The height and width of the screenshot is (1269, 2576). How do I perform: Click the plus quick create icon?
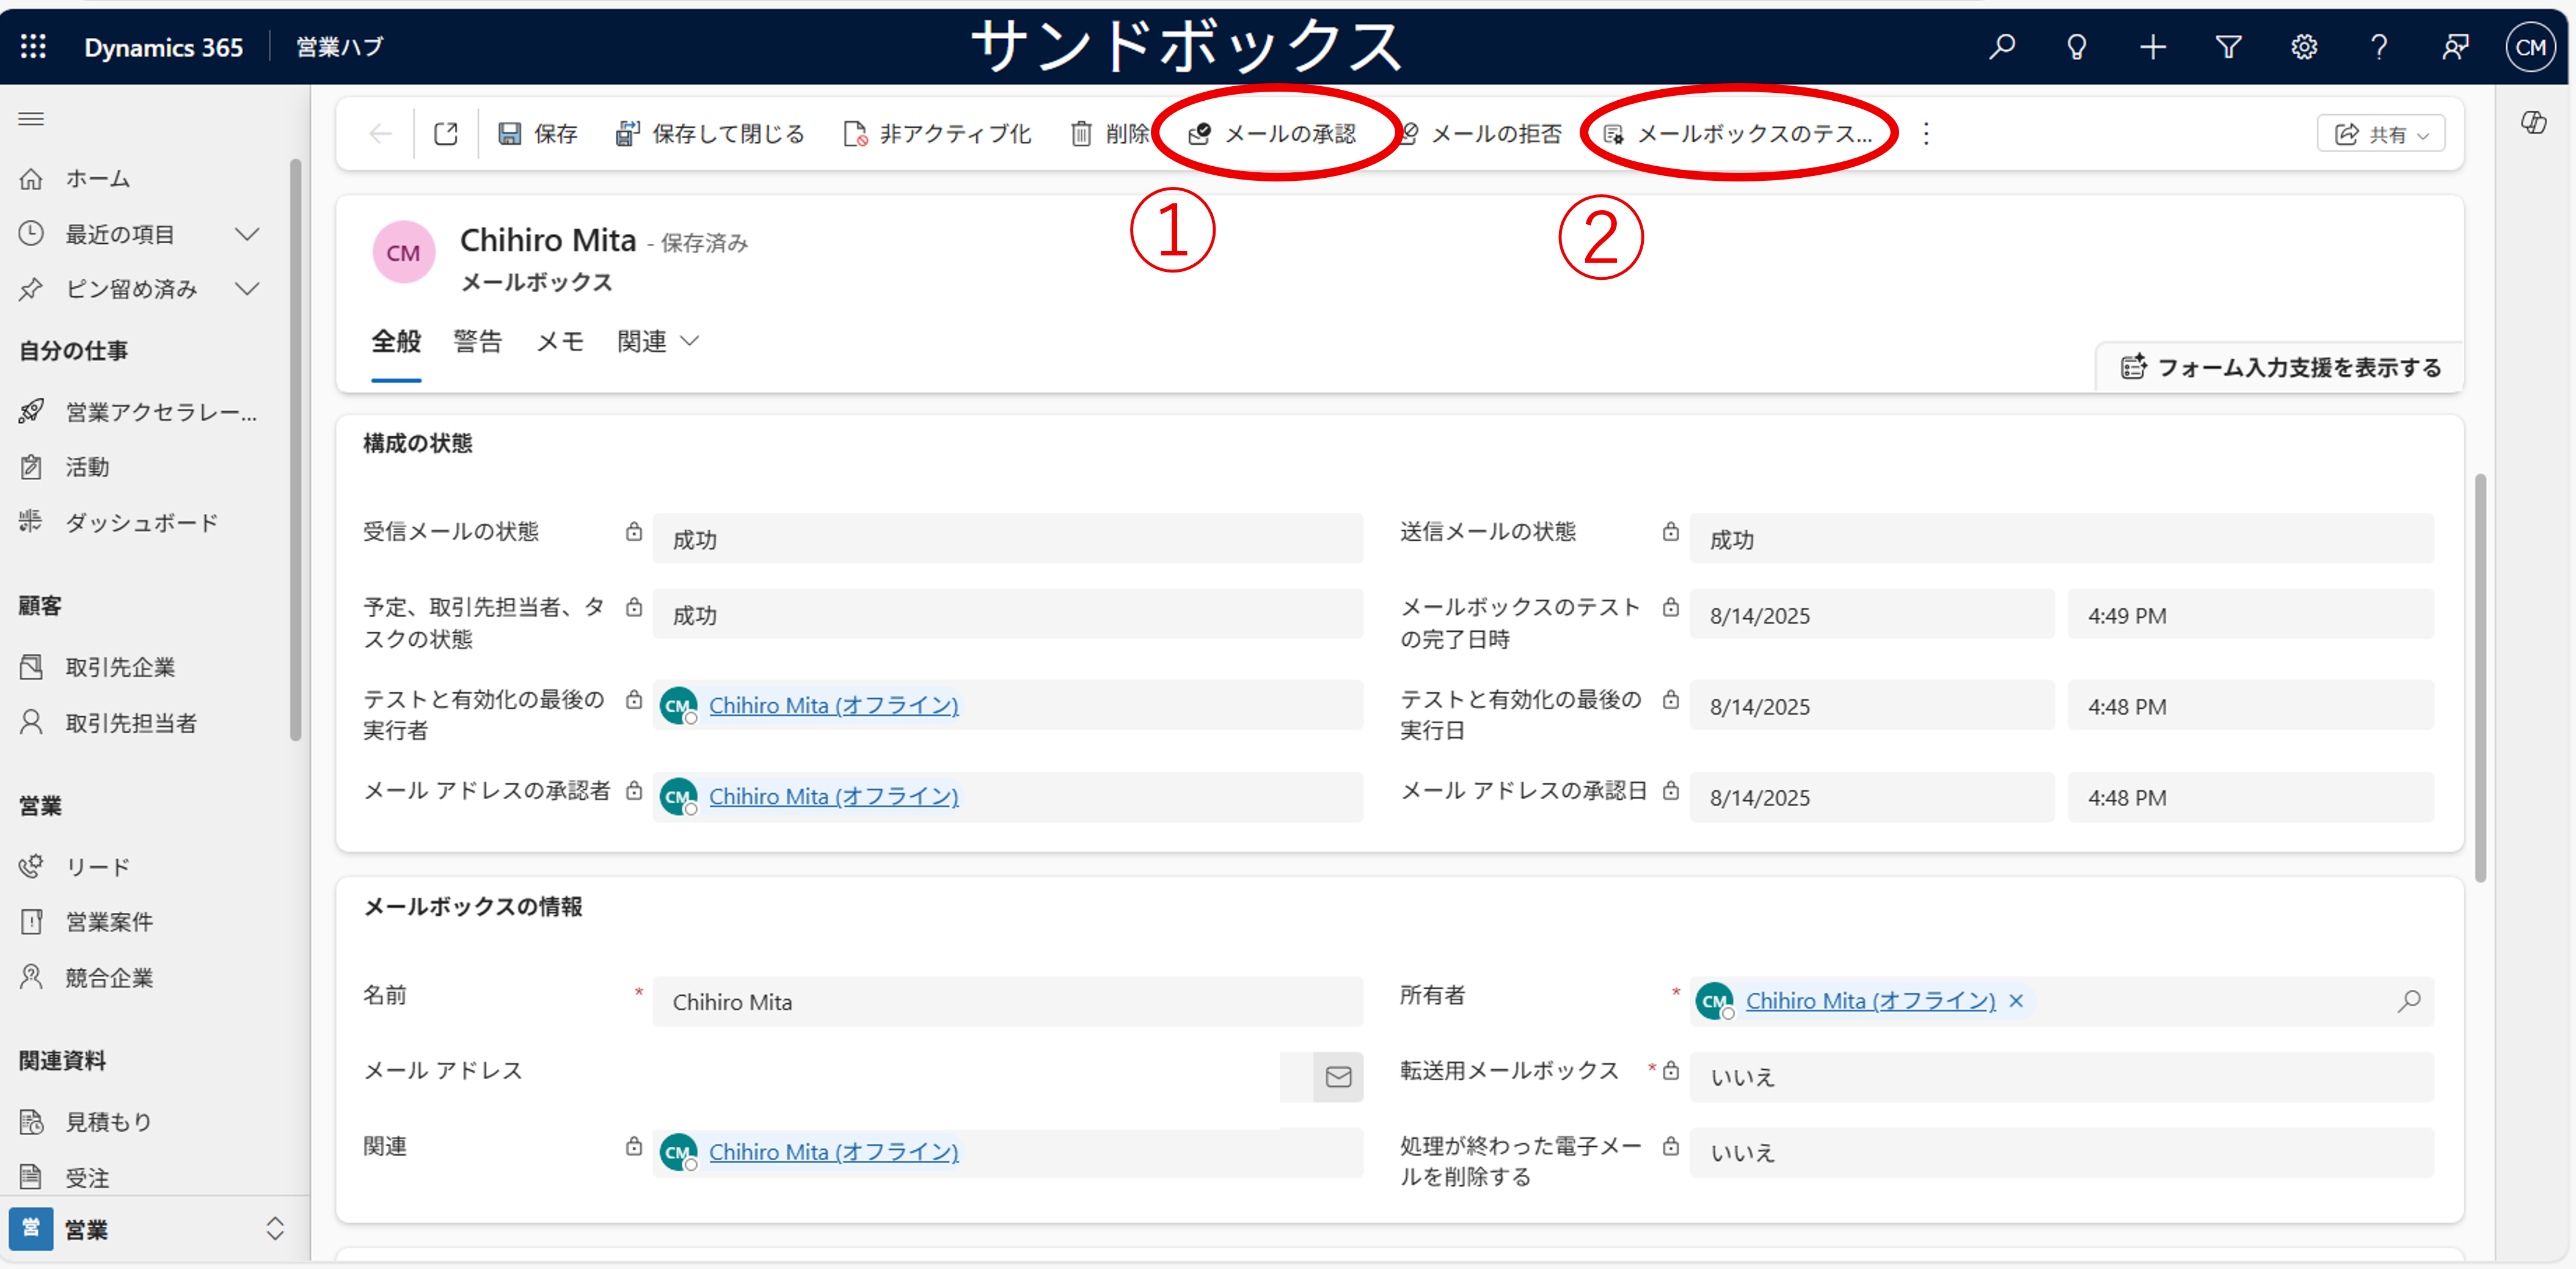2153,47
